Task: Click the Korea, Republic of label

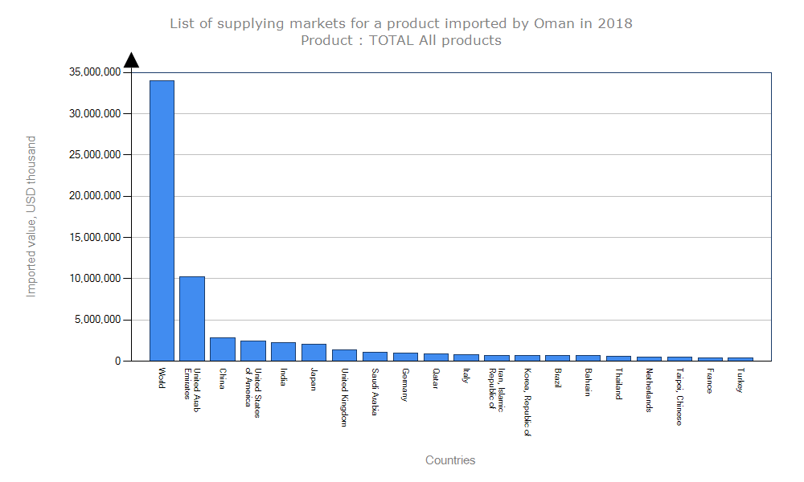Action: (527, 402)
